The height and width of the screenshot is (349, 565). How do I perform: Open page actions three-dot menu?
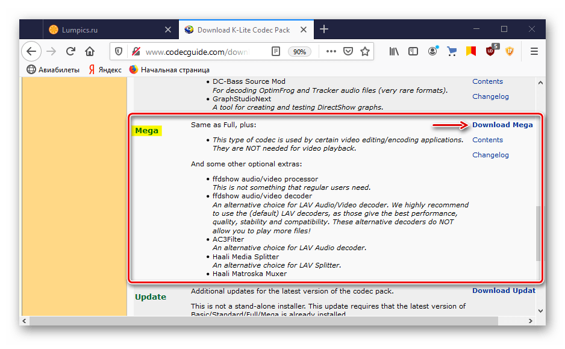pos(331,52)
